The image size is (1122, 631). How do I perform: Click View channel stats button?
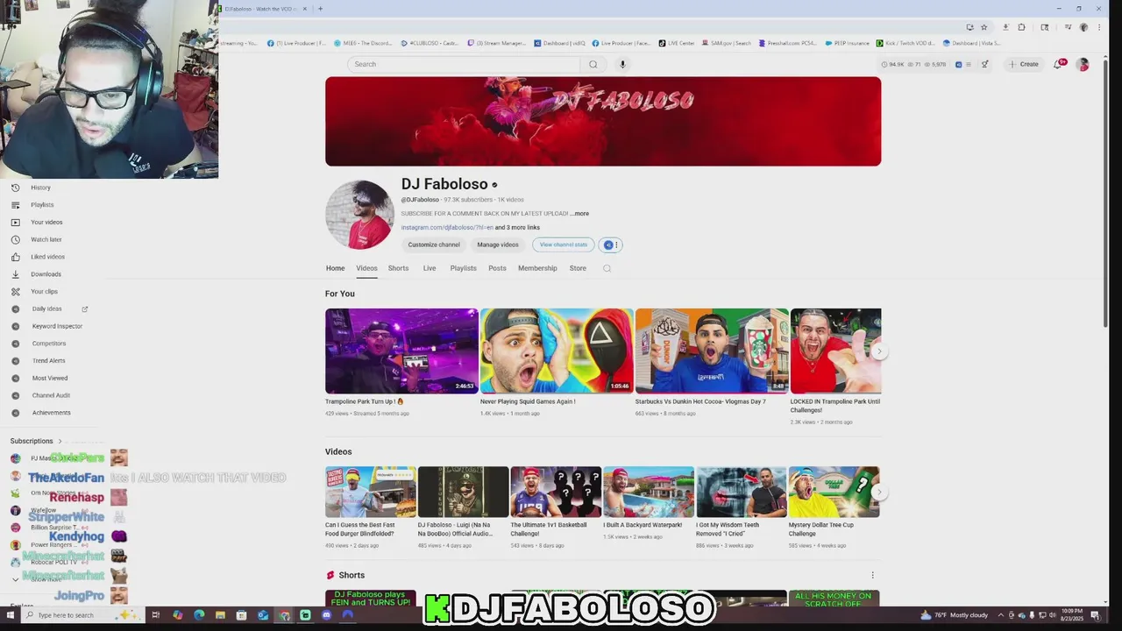564,245
